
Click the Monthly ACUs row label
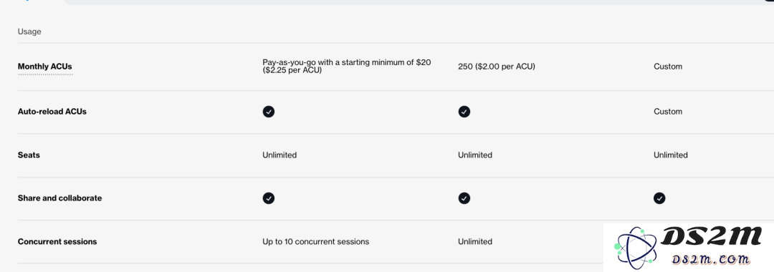tap(45, 67)
